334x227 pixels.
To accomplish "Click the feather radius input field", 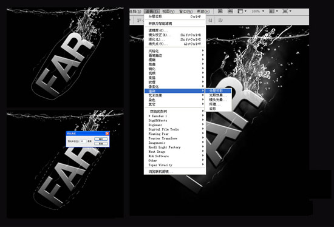I will point(83,141).
